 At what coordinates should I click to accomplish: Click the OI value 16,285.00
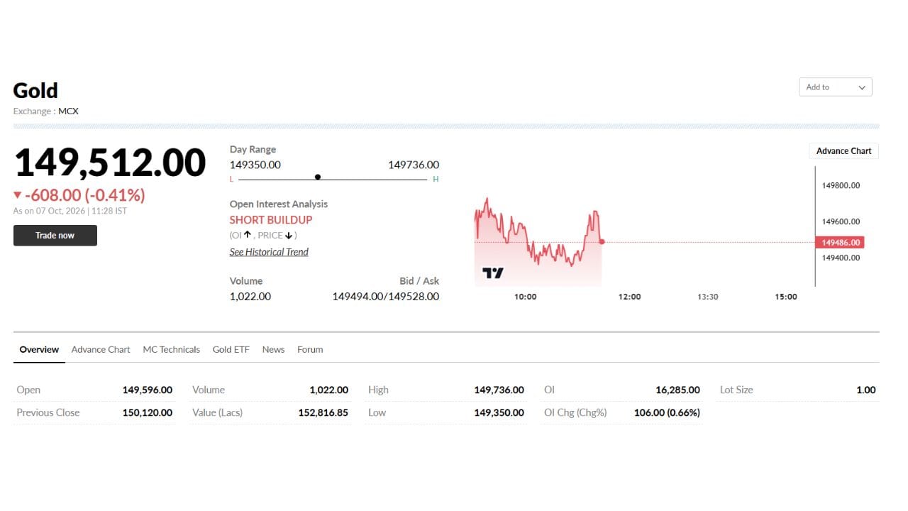[677, 390]
